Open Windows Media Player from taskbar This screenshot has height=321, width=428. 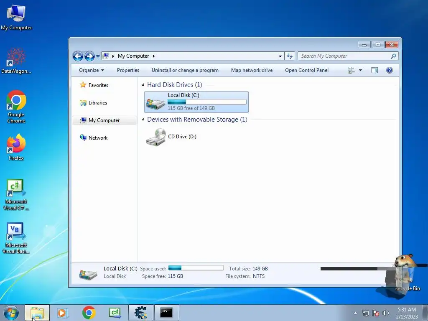63,313
